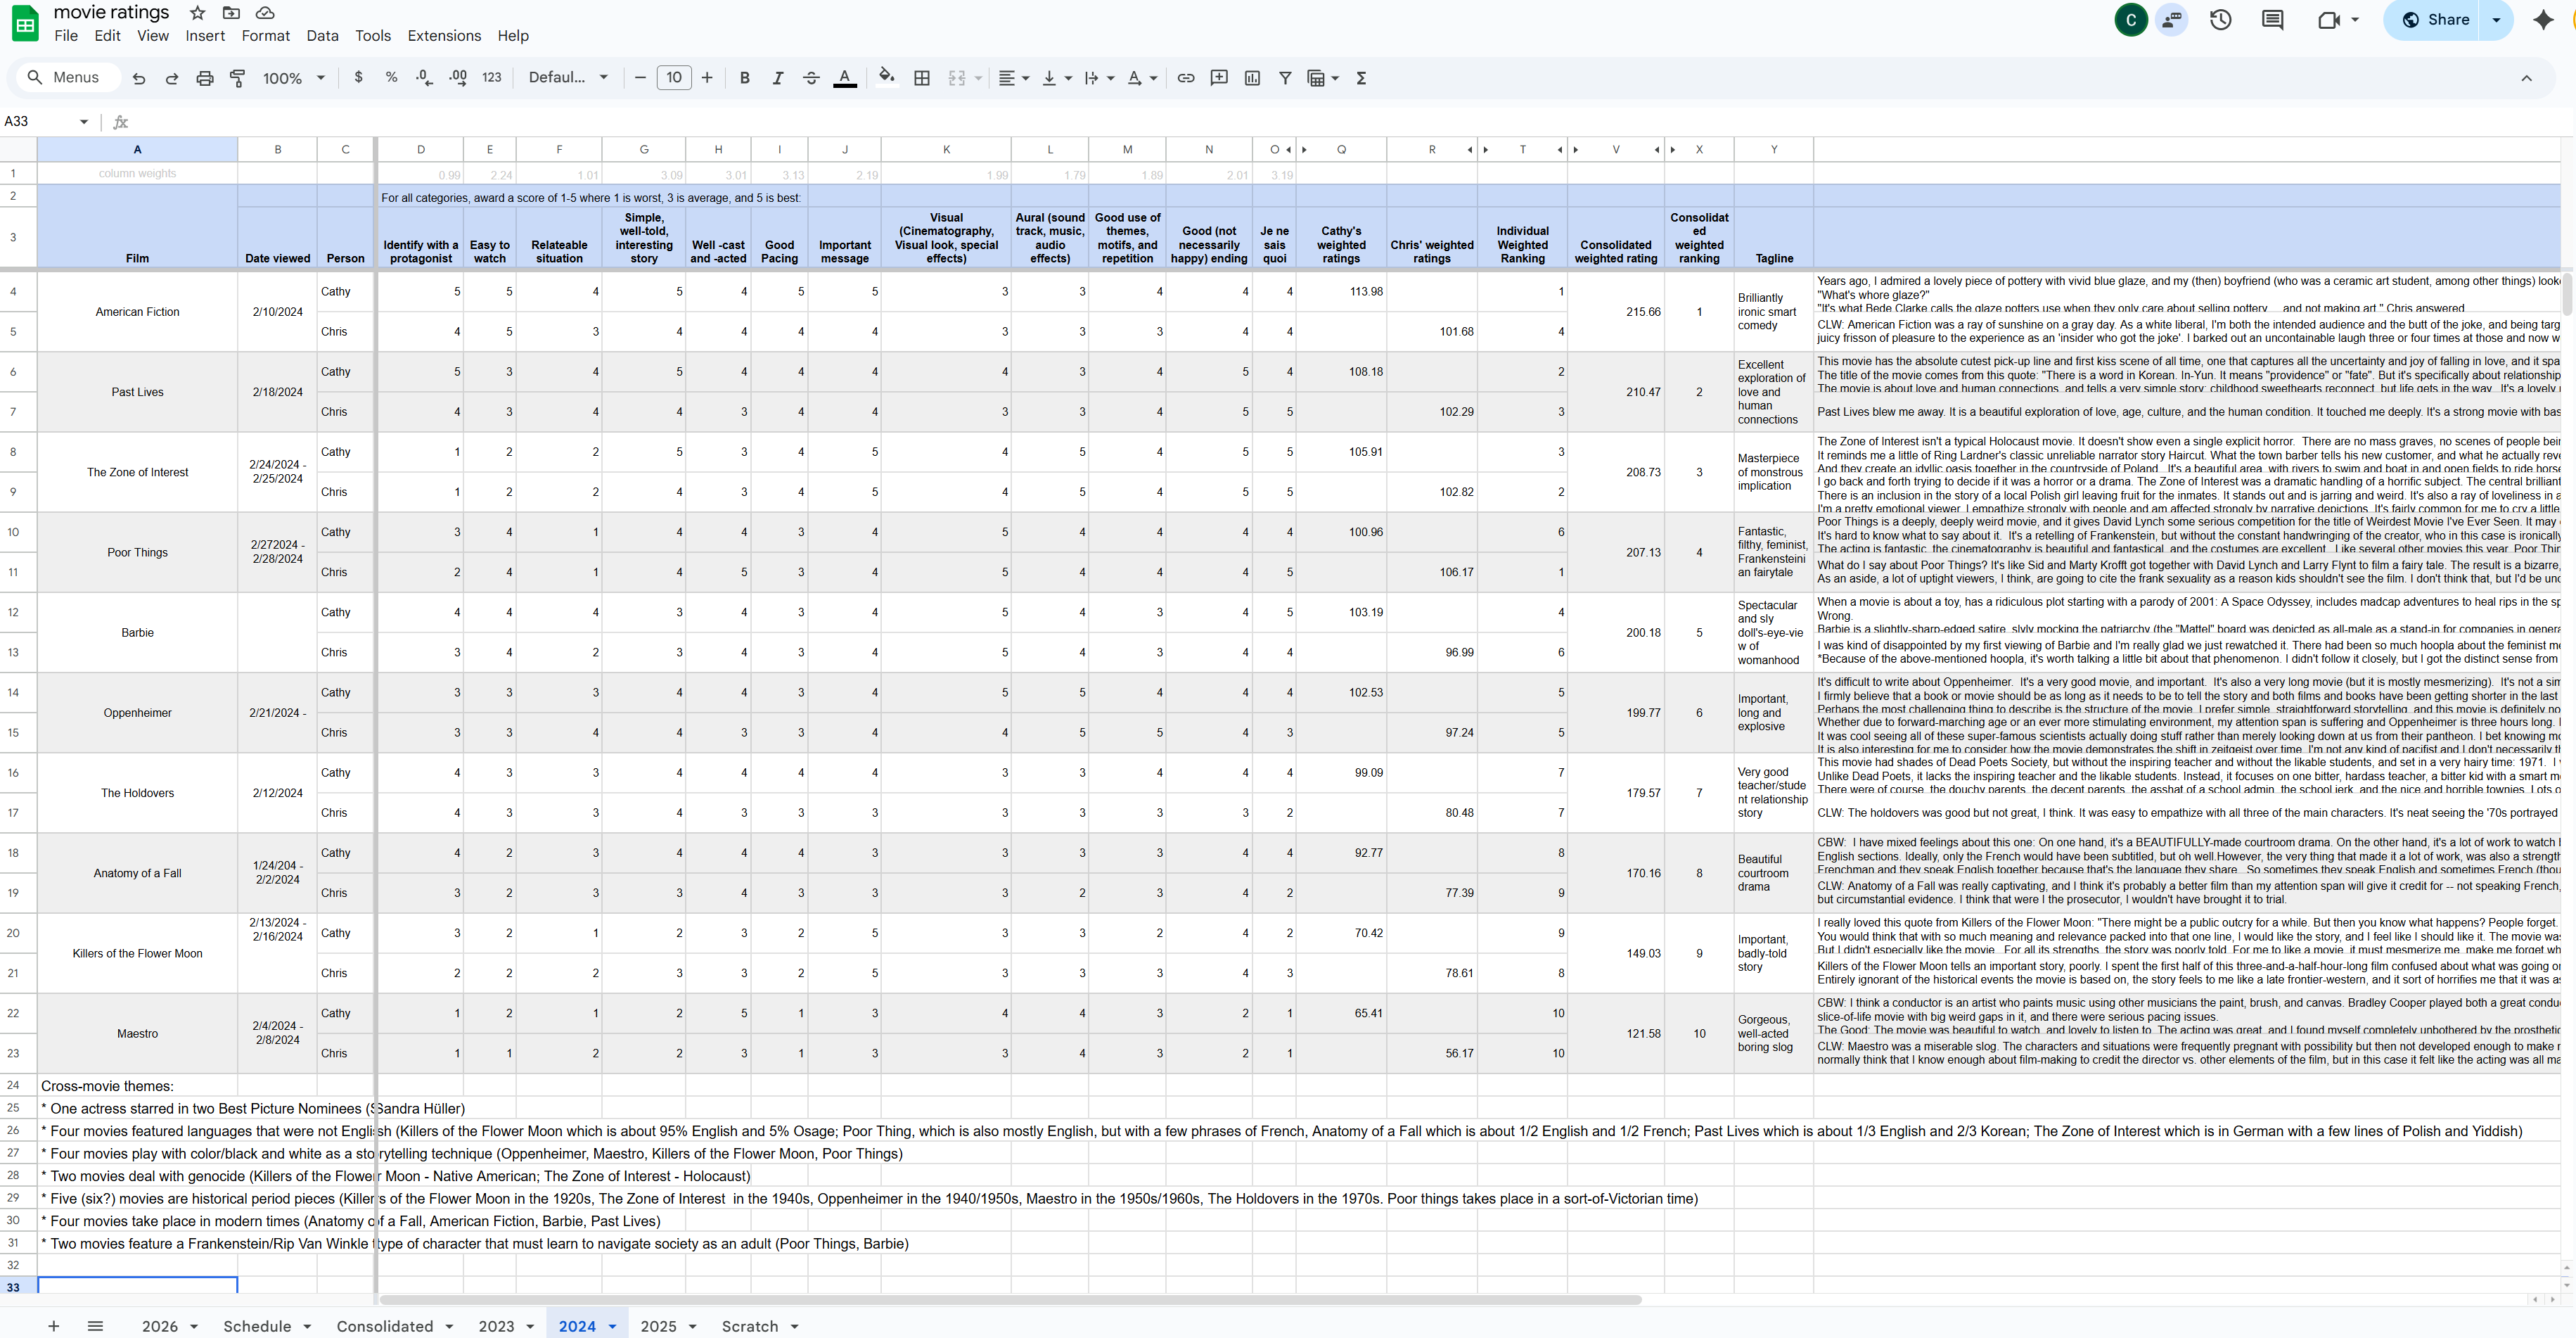Open the fill color picker

pos(886,78)
